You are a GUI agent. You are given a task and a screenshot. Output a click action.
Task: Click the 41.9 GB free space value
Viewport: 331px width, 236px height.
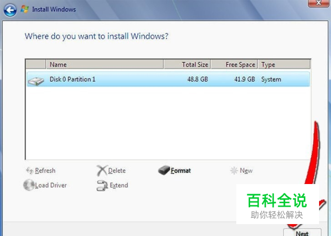pos(244,79)
